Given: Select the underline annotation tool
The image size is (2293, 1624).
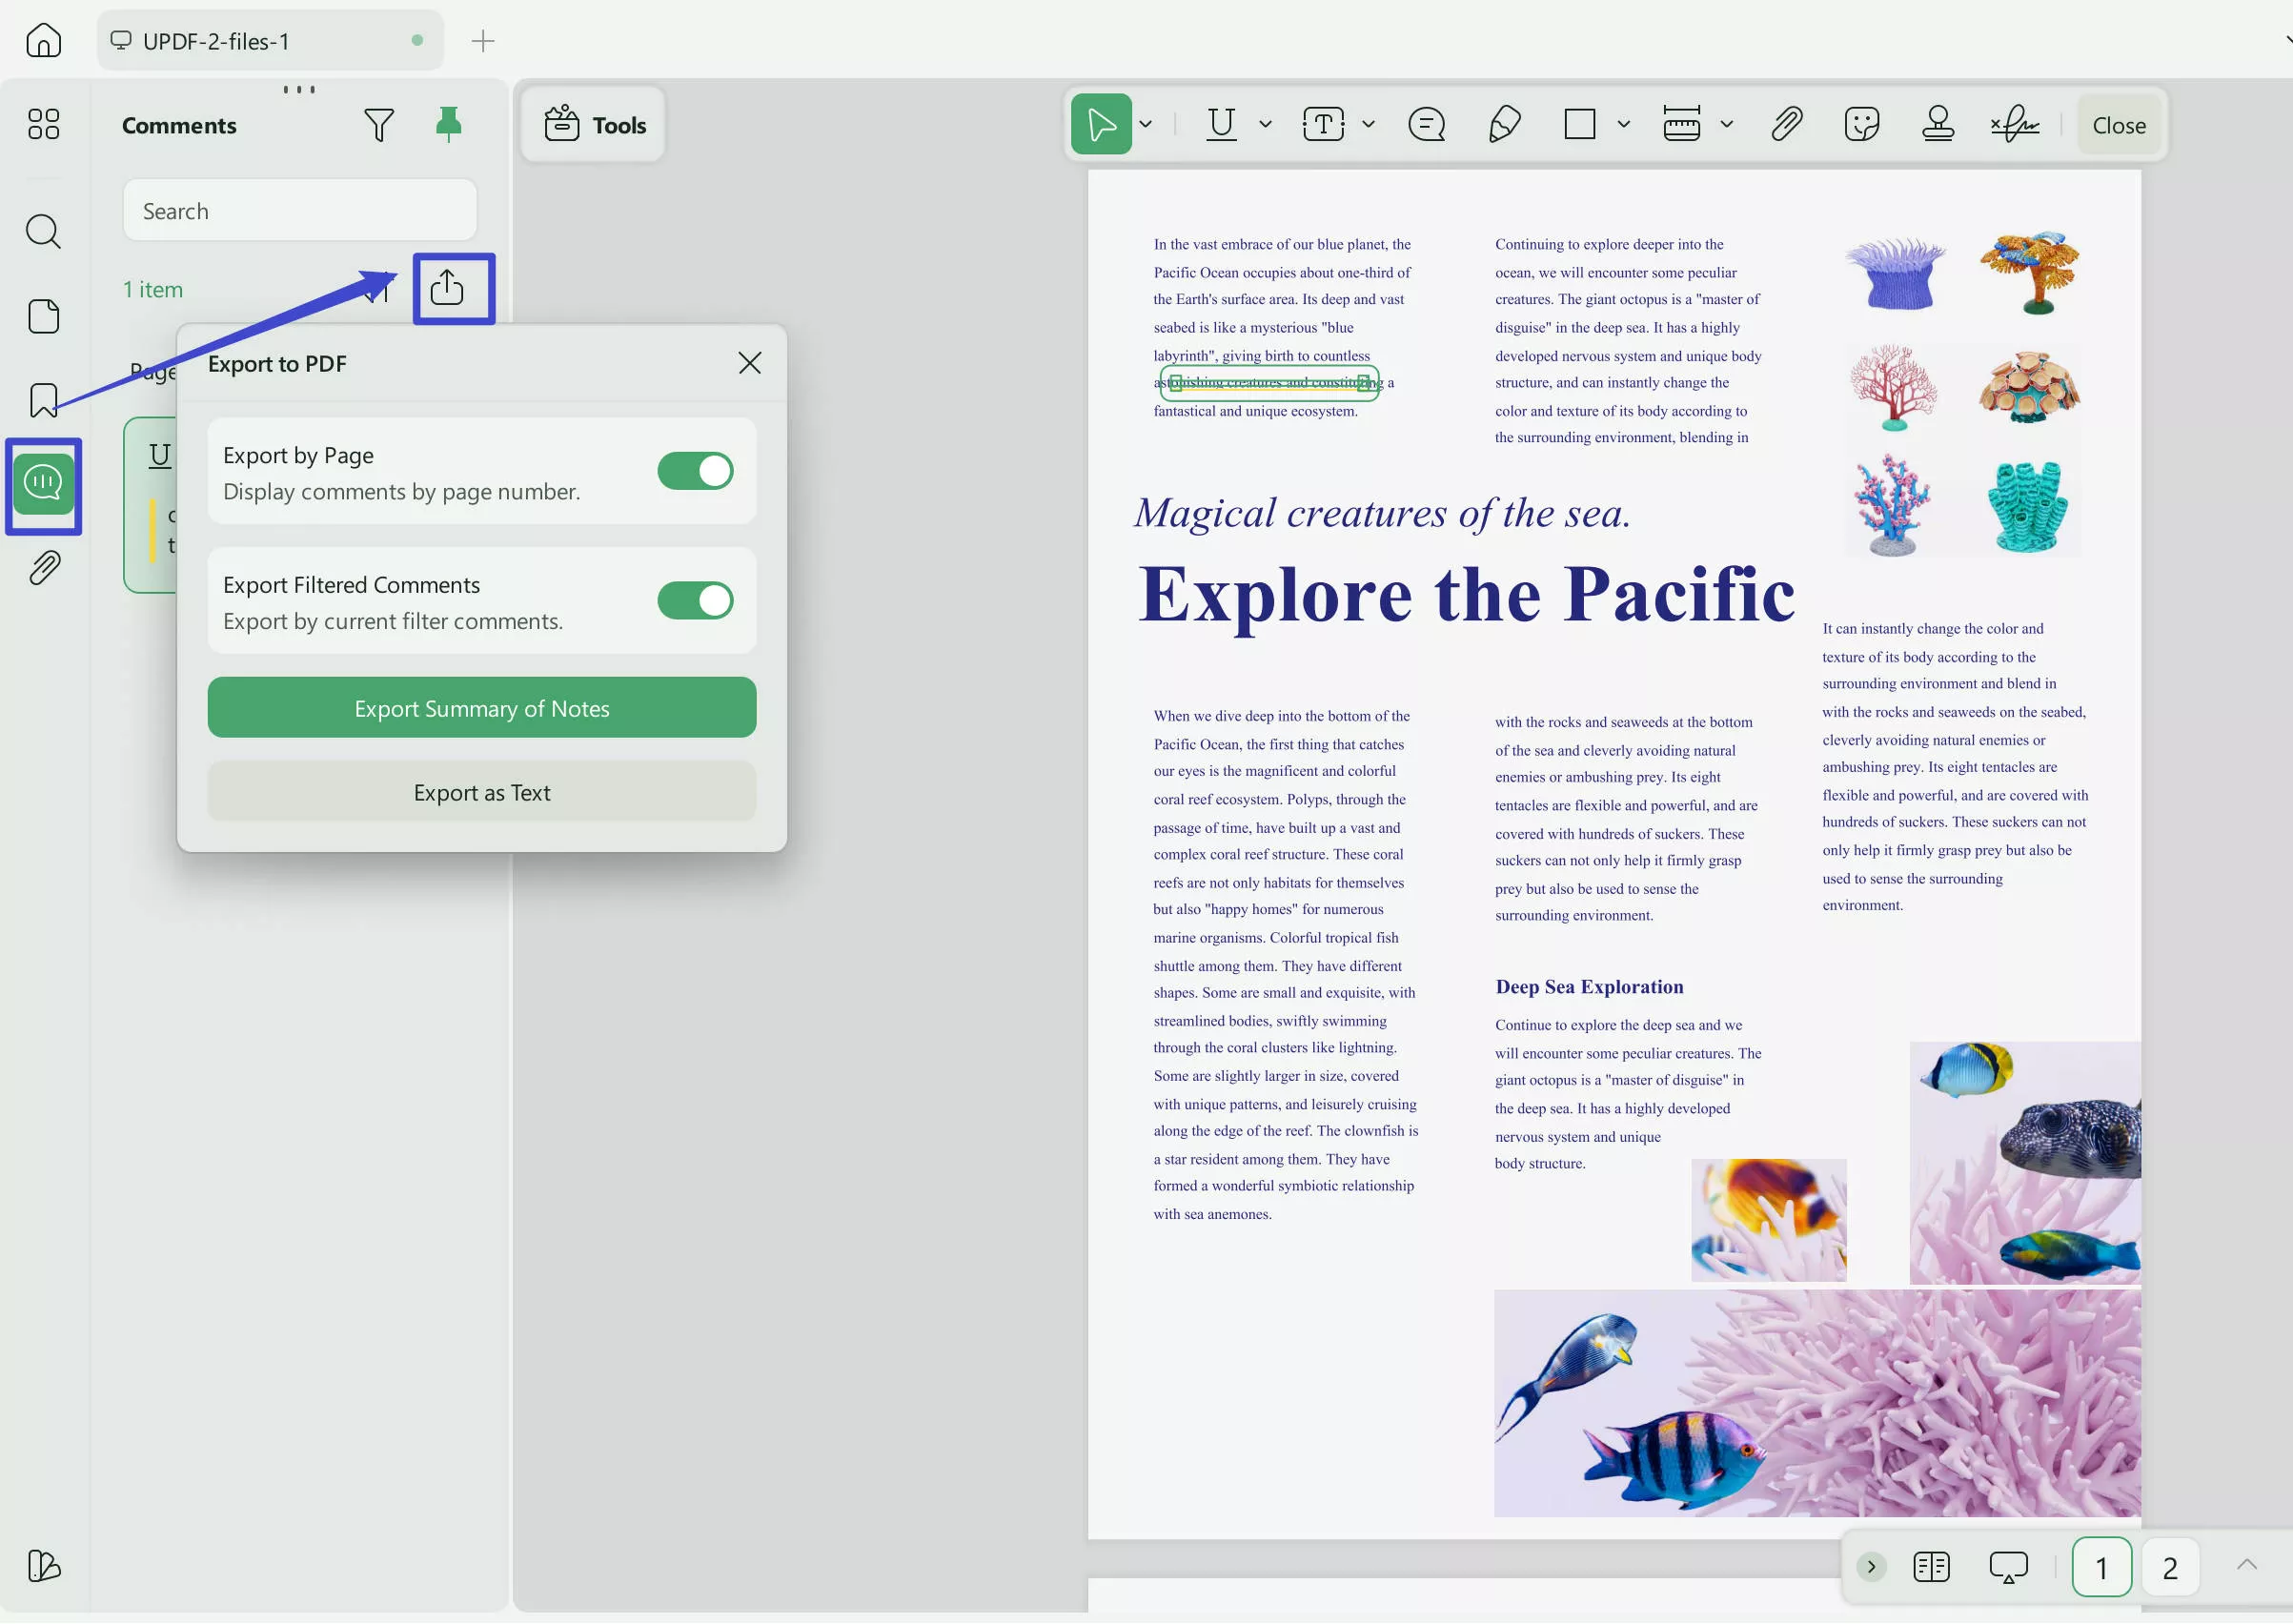Looking at the screenshot, I should pos(1221,124).
